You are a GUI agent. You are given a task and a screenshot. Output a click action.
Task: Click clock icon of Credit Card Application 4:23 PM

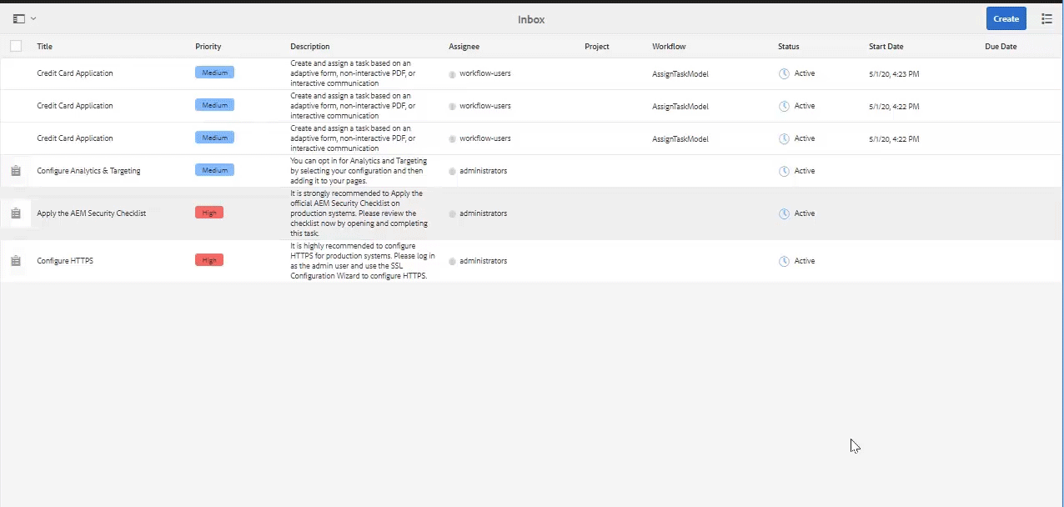click(784, 73)
